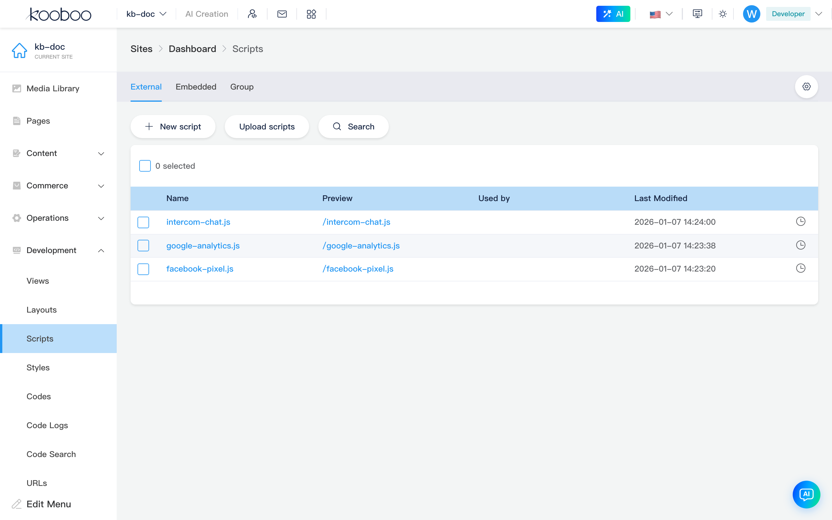The width and height of the screenshot is (832, 520).
Task: Open the kb-doc site dropdown
Action: click(146, 14)
